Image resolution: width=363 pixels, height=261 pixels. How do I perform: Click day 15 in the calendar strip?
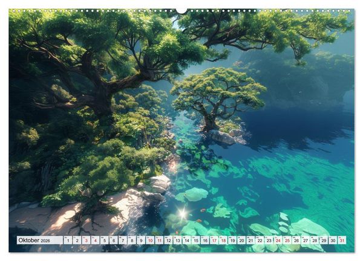(x=196, y=240)
